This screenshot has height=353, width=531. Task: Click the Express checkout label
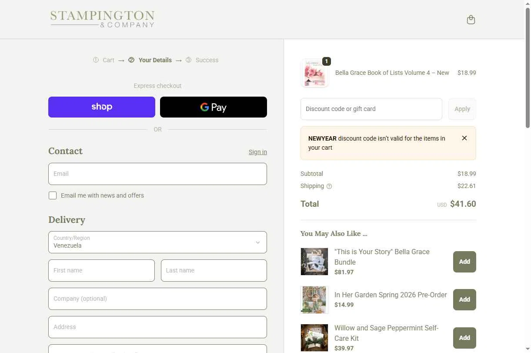(157, 86)
